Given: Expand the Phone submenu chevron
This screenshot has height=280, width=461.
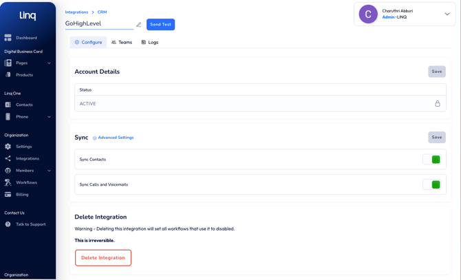Looking at the screenshot, I should [49, 117].
